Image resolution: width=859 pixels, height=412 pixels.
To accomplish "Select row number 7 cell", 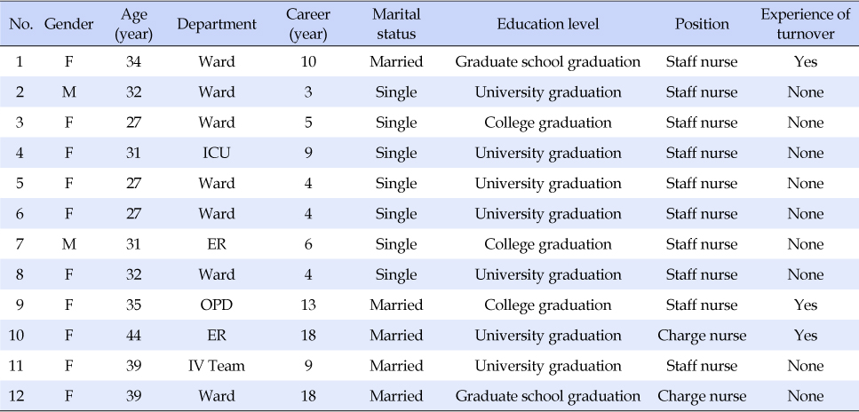I will point(20,244).
